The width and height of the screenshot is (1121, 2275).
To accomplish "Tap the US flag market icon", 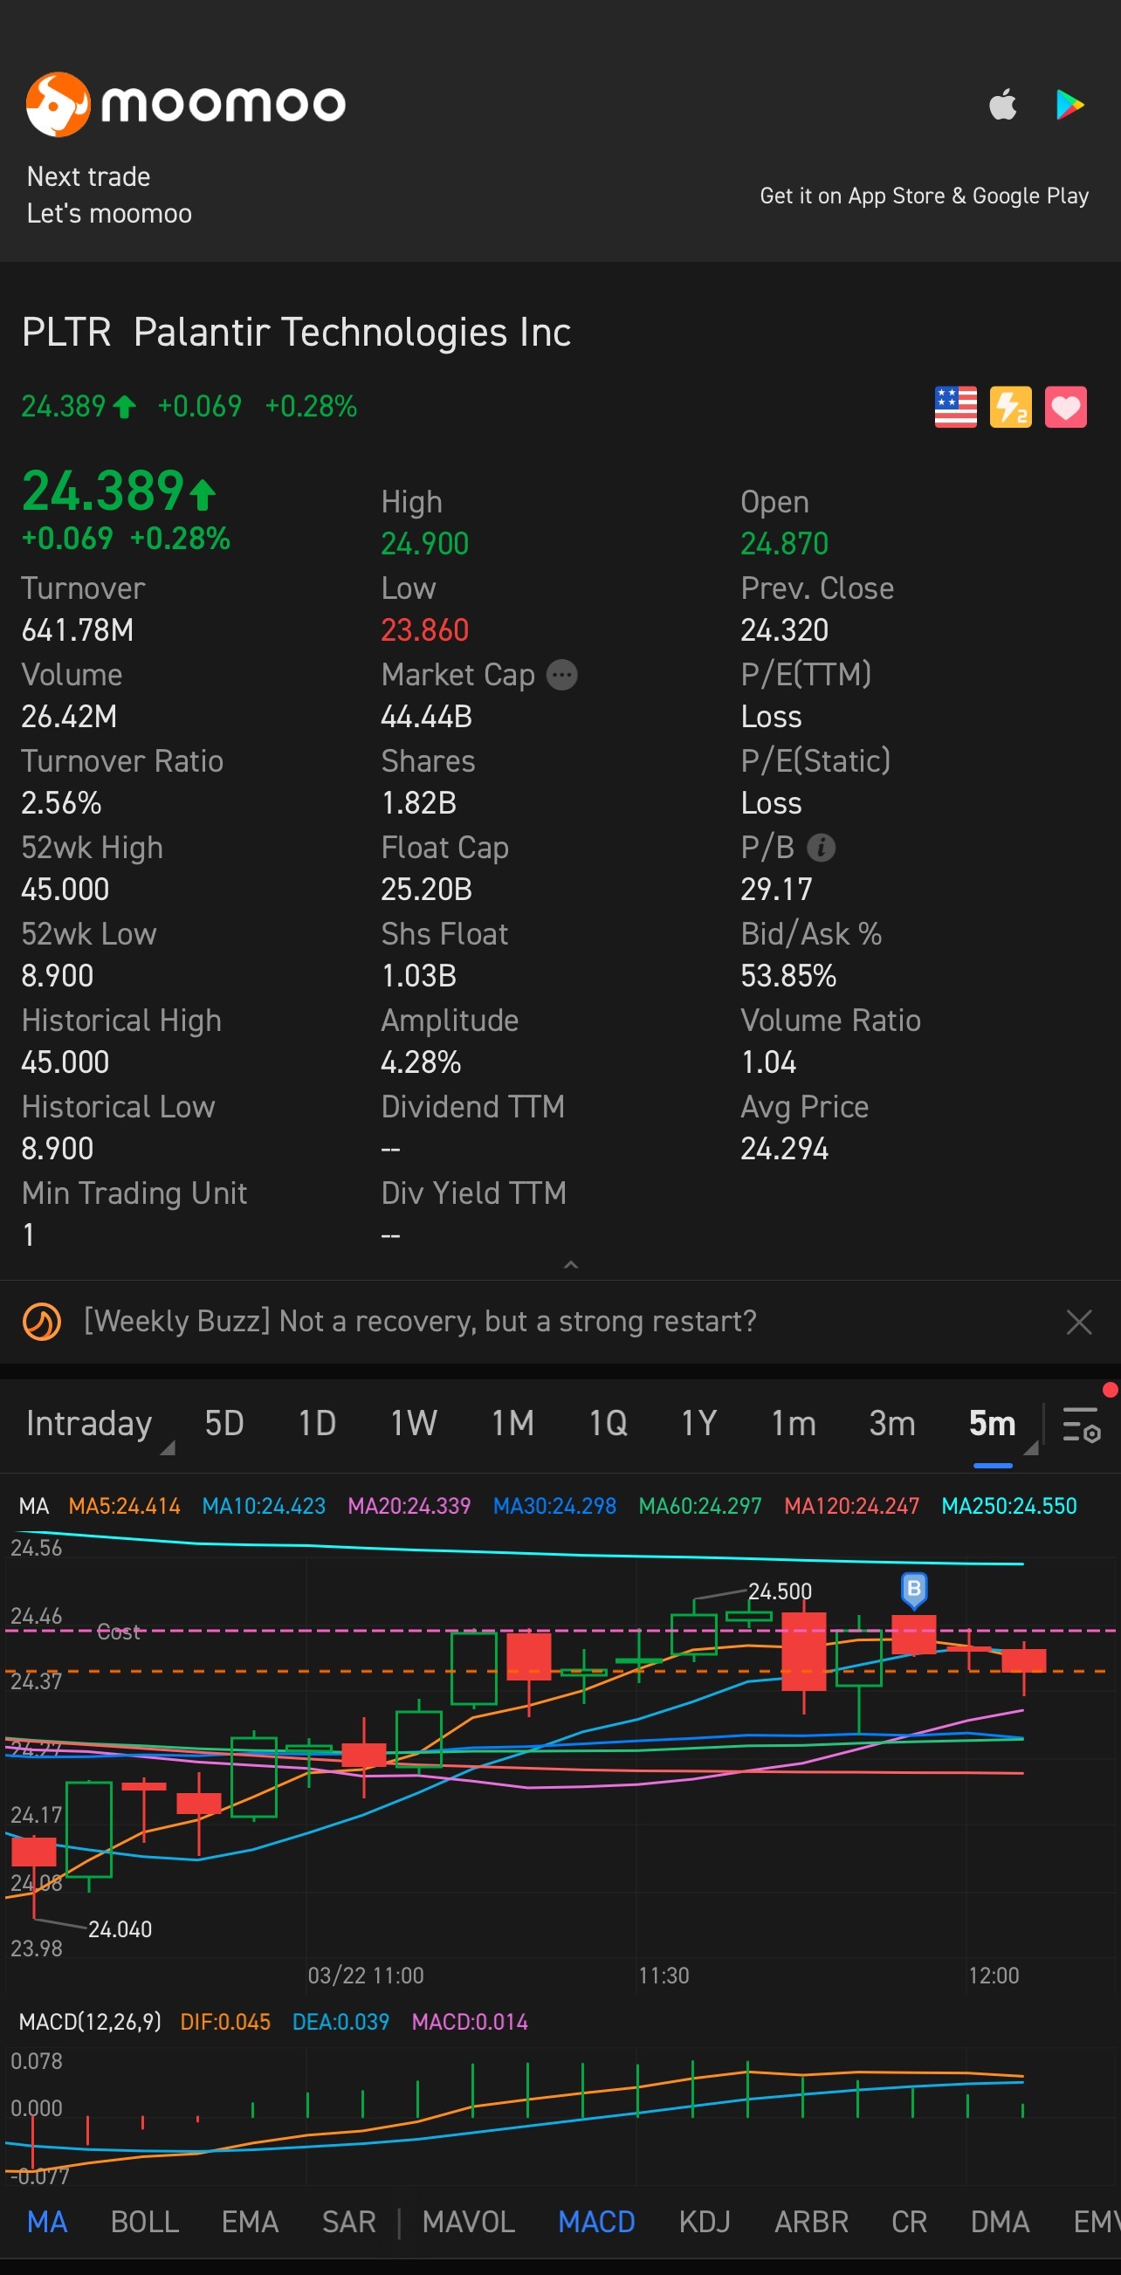I will [956, 407].
